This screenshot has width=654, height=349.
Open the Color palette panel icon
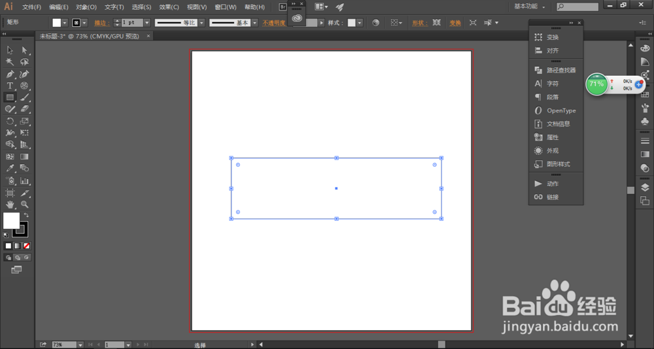(x=645, y=48)
